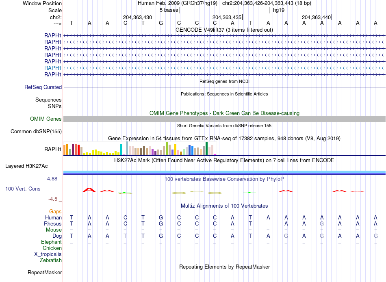
Task: Click 'RefSeq genes from NCBI' title
Action: pos(224,81)
